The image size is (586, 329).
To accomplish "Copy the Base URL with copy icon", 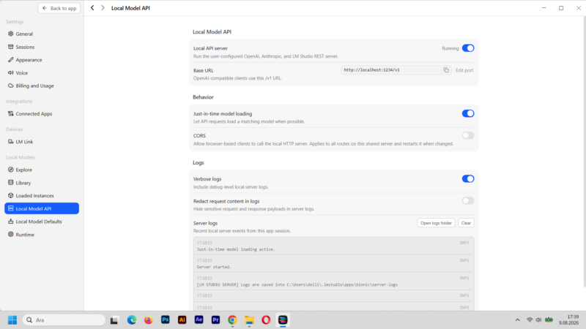I will [446, 70].
